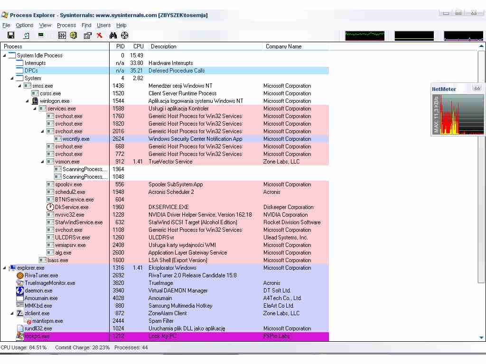This screenshot has width=486, height=364.
Task: Click the 'CPU Usage: 84.51%' status text
Action: tap(24, 347)
